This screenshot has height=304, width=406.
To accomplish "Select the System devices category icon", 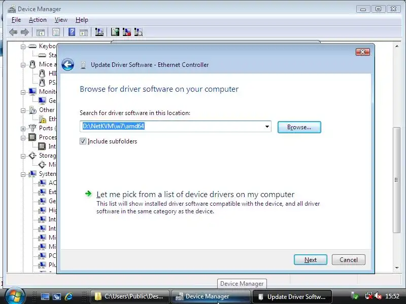I will point(32,174).
